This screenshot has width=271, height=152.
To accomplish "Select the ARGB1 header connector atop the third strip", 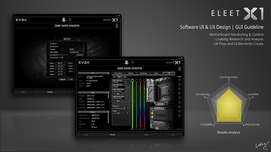I will (140, 80).
